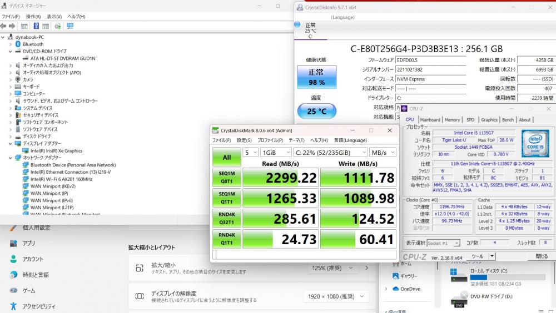Open プロファイル(P) menu in CrystalDiskMark
The width and height of the screenshot is (556, 313).
point(270,140)
